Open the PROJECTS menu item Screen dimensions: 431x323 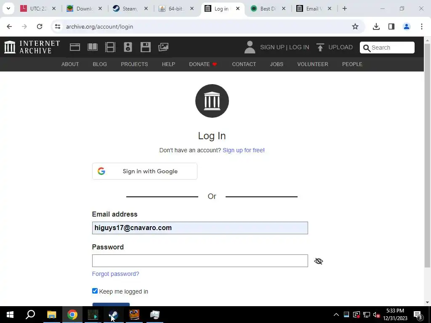[x=134, y=64]
